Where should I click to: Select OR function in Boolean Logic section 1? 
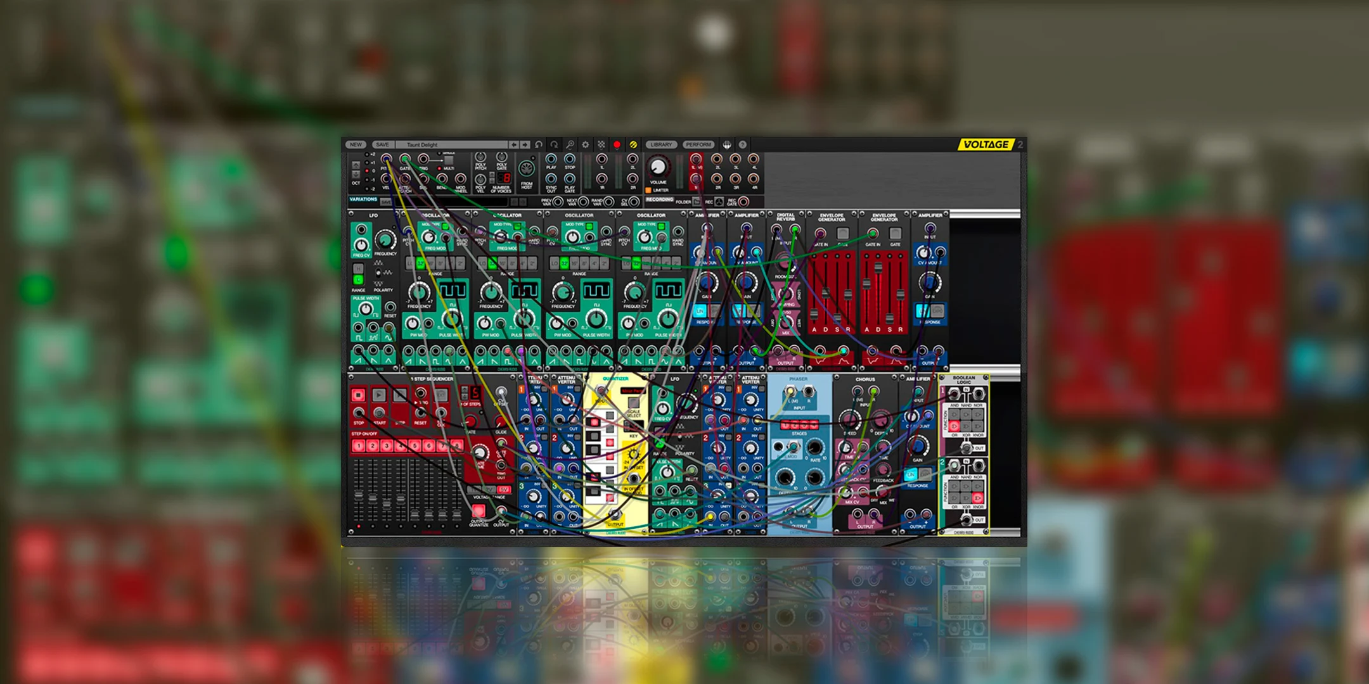click(954, 426)
